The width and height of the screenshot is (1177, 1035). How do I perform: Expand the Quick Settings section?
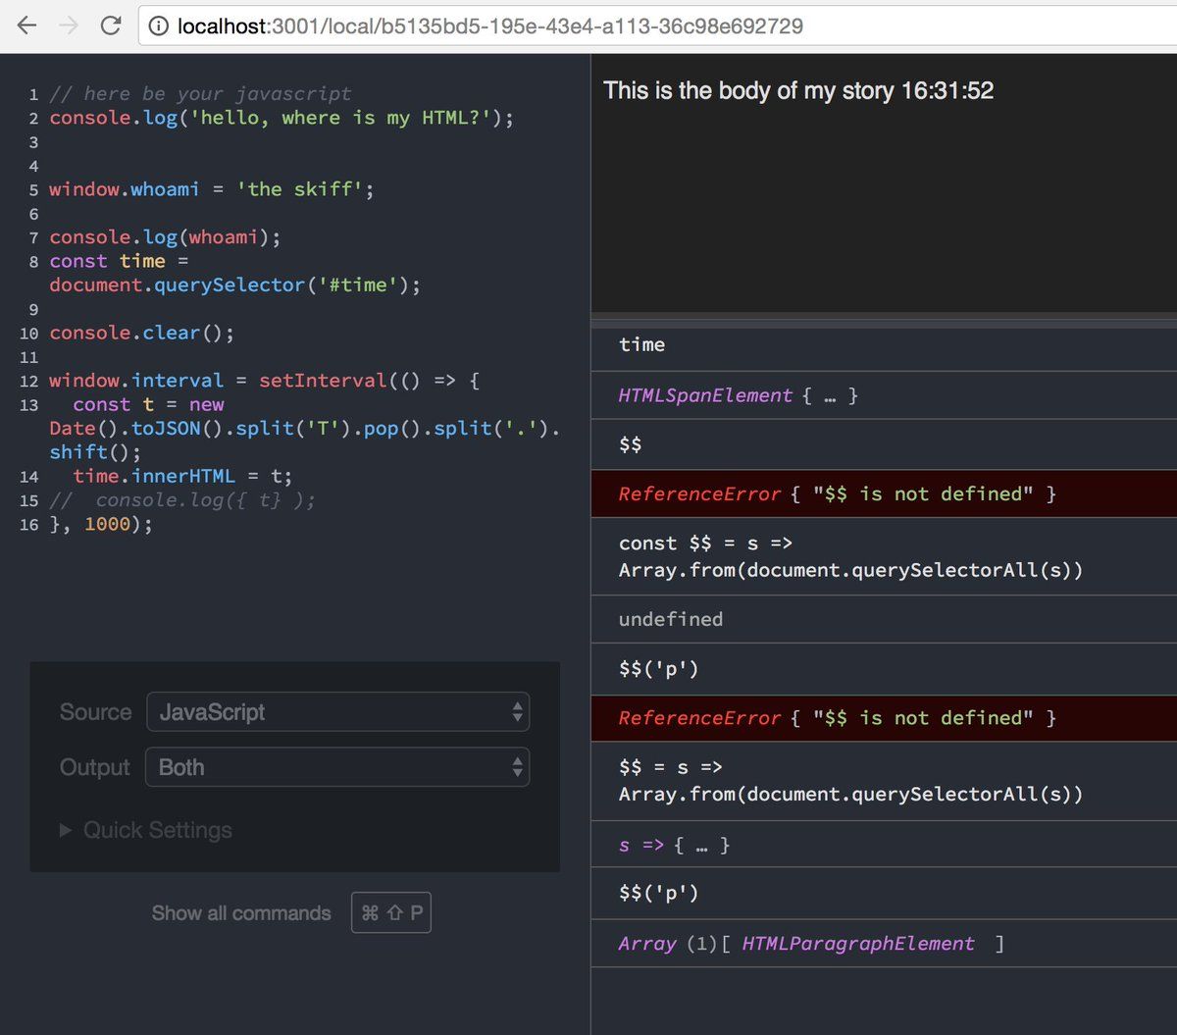146,830
